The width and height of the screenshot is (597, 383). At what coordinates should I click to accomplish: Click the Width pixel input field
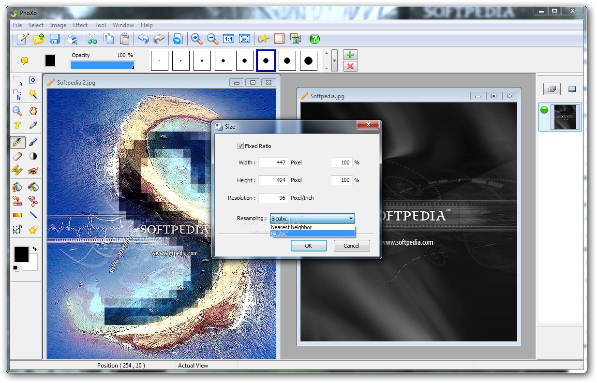(x=273, y=163)
